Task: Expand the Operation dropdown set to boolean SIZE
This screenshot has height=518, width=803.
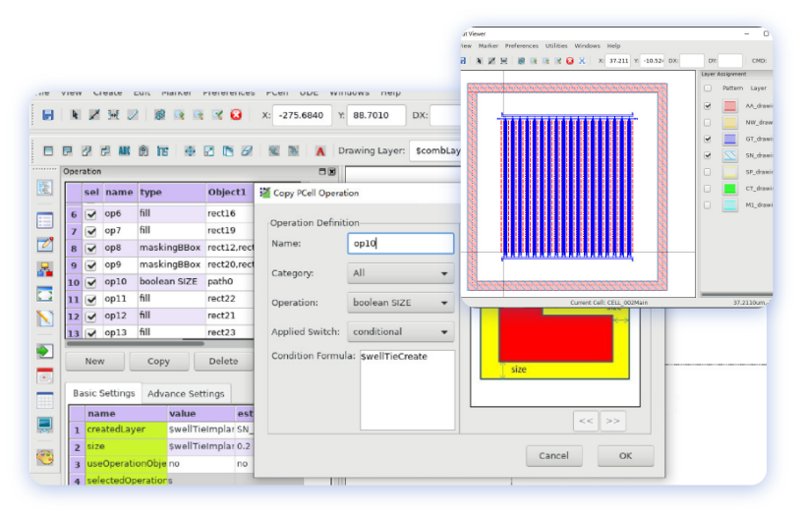Action: [x=400, y=303]
